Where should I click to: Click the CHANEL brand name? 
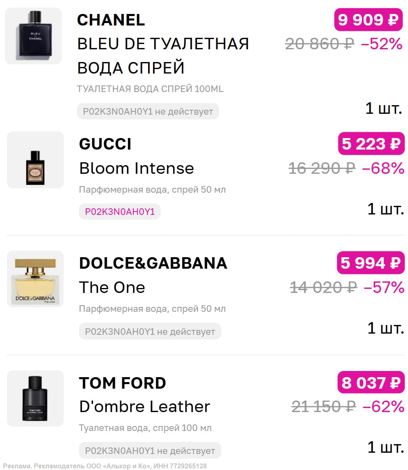[111, 20]
